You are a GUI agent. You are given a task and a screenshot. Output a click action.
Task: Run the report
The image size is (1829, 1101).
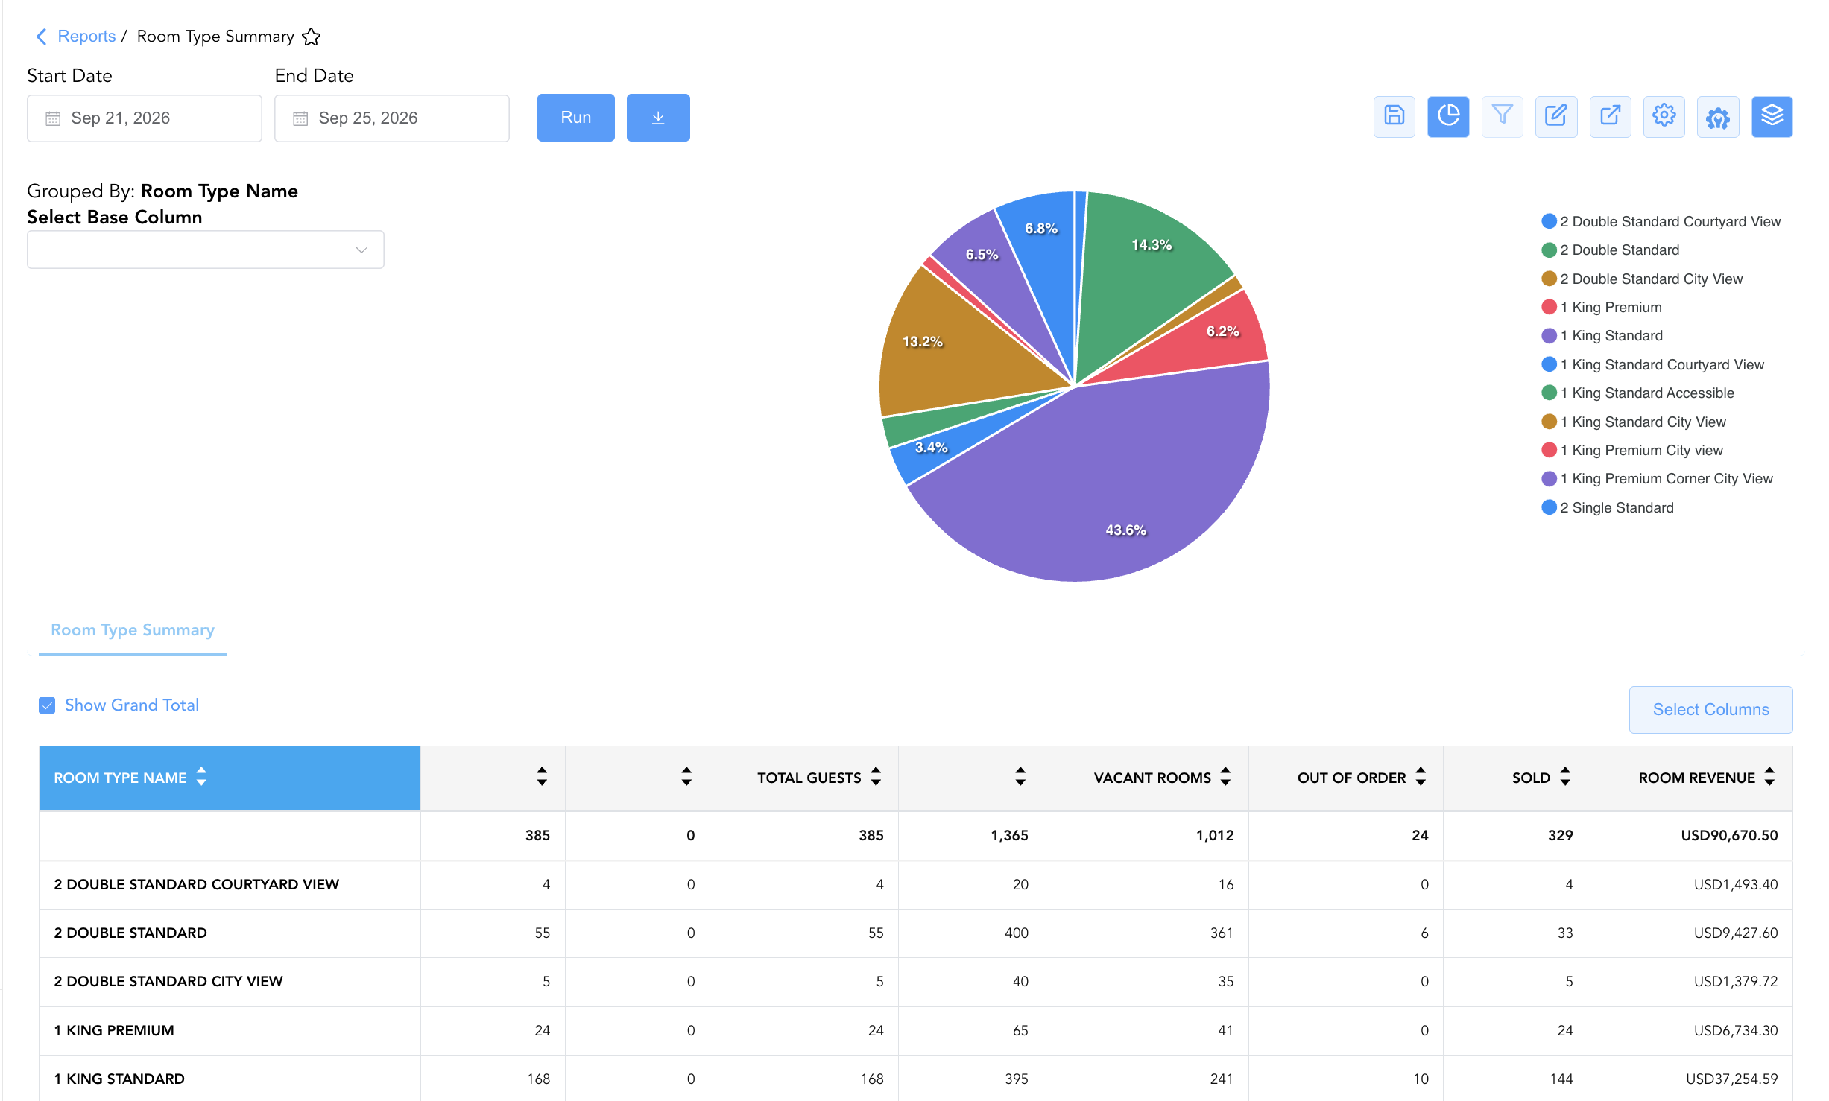[576, 118]
